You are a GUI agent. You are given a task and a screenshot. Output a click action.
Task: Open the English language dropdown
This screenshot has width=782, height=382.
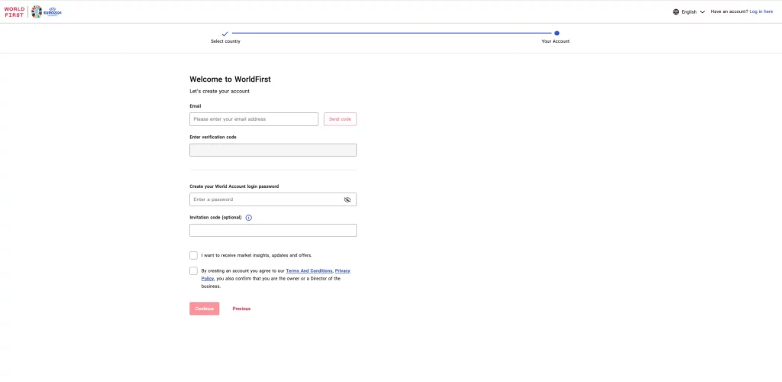[x=693, y=11]
